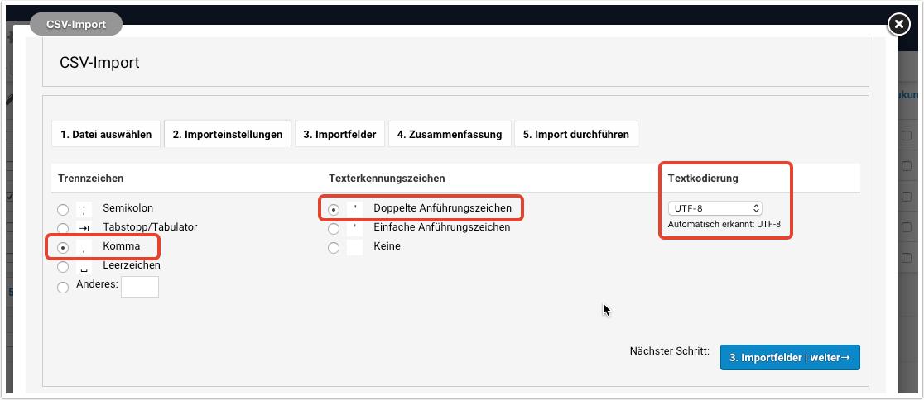
Task: Switch to the 1. Datei auswählen tab
Action: tap(105, 135)
